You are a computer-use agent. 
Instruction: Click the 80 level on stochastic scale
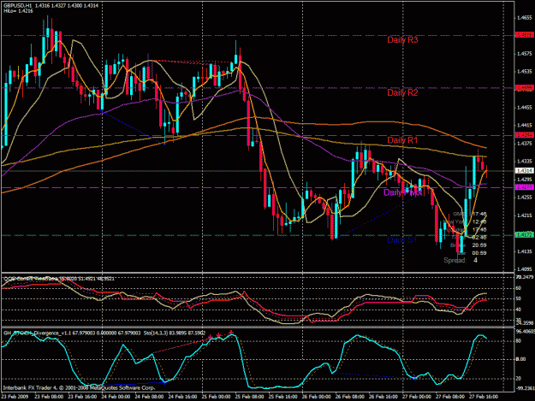point(519,340)
